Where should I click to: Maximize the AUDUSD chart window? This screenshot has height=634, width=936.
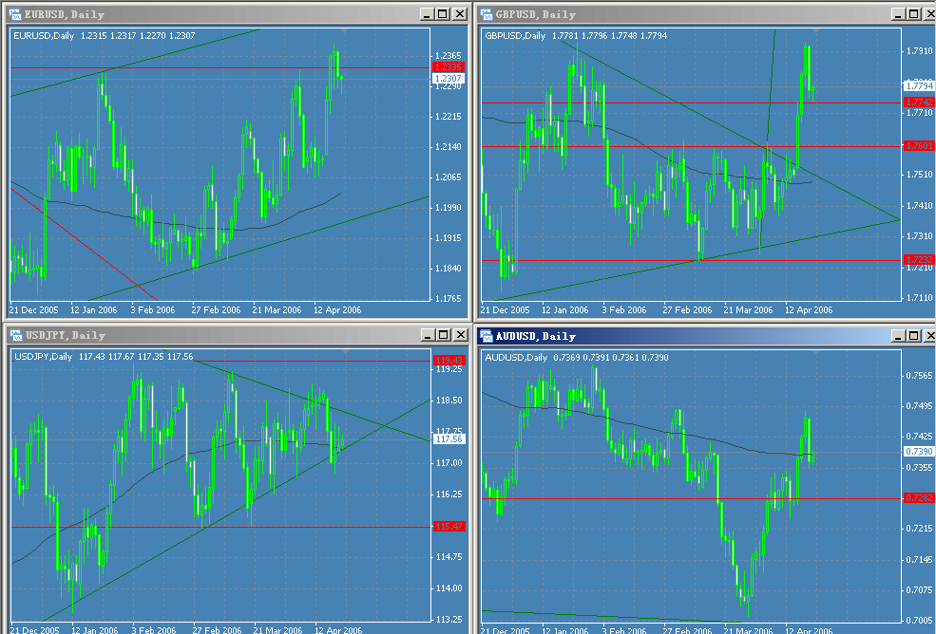(x=914, y=336)
